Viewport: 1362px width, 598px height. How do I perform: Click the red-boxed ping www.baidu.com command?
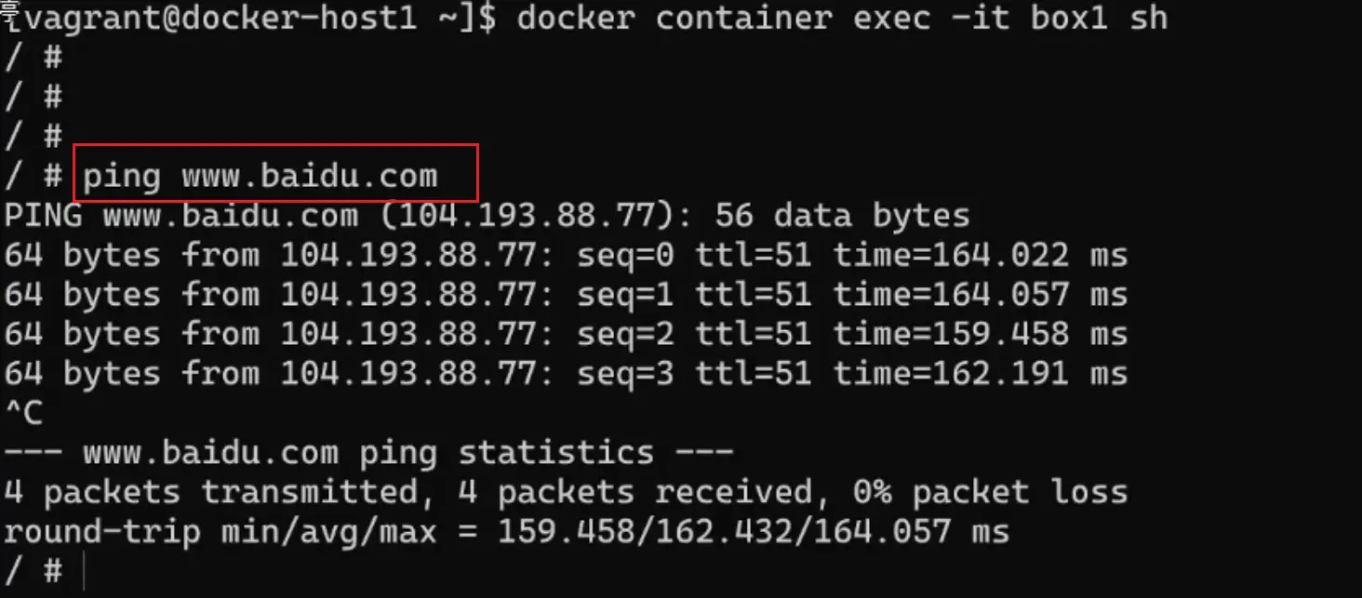click(260, 175)
